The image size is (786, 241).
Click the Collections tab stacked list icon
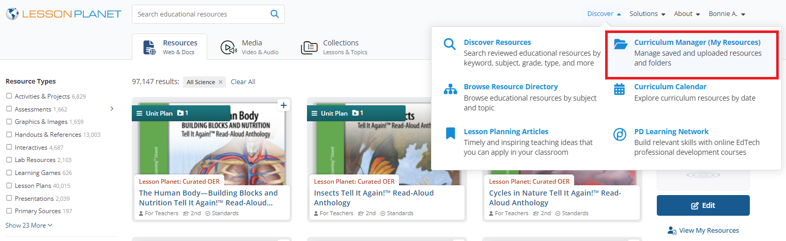(x=309, y=47)
